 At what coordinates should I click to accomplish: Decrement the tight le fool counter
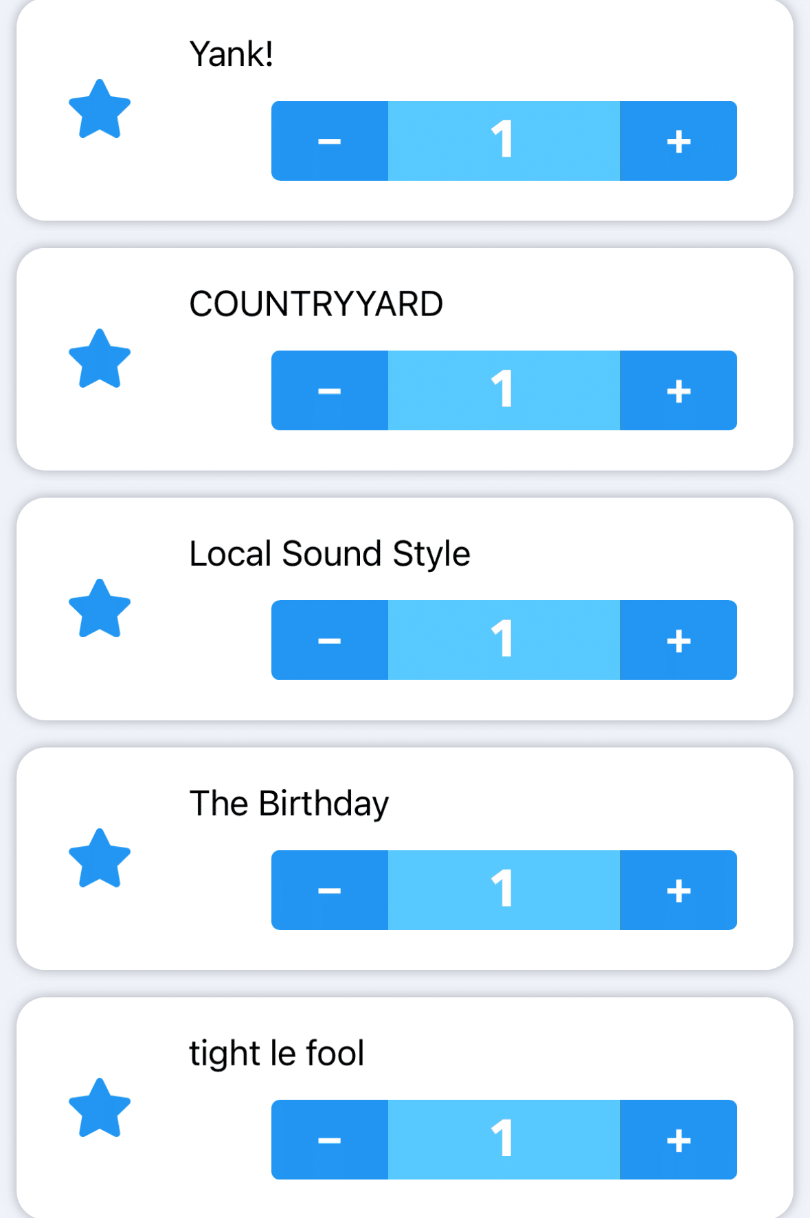tap(330, 1140)
